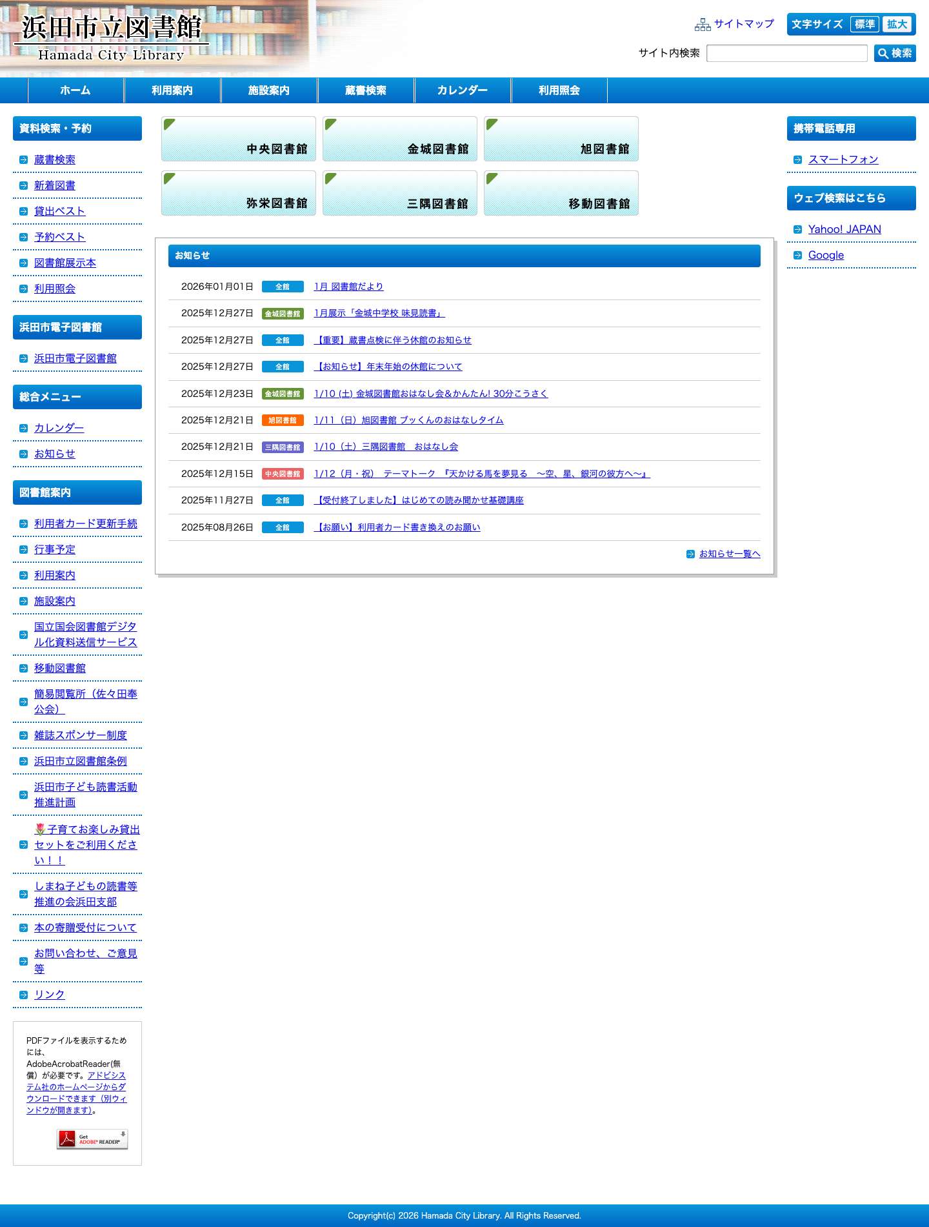Open 年末年始の休館について announcement
Viewport: 929px width, 1227px height.
(x=388, y=367)
